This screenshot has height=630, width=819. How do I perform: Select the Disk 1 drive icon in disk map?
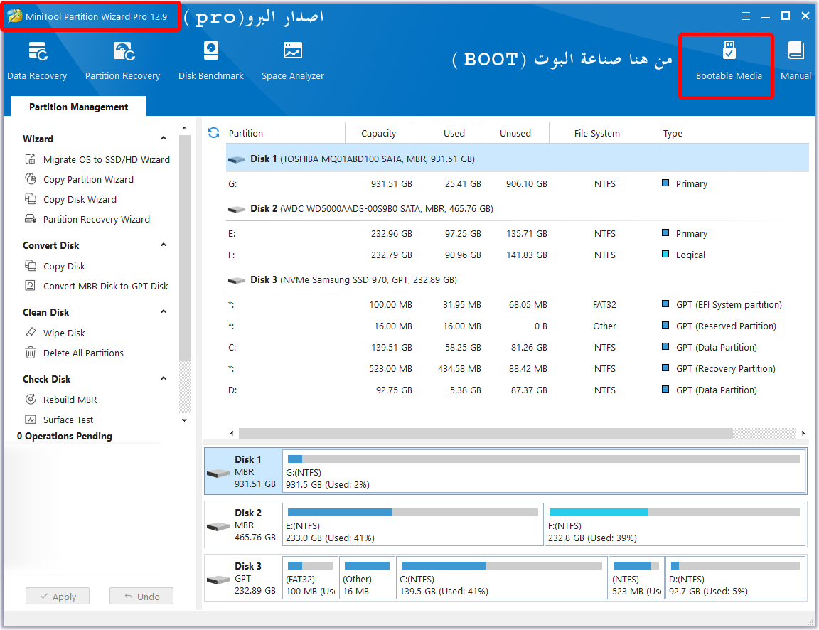pos(218,474)
